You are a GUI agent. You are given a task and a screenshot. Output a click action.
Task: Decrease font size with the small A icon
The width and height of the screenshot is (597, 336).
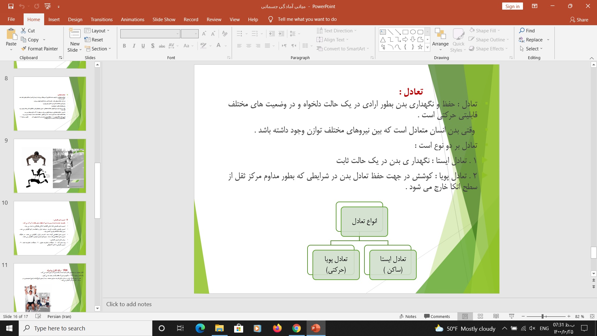[x=213, y=34]
